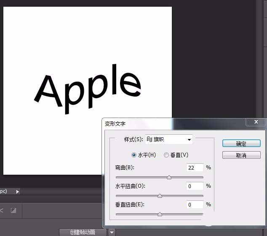The image size is (267, 236).
Task: Select the 水平(H) radio button
Action: [134, 155]
